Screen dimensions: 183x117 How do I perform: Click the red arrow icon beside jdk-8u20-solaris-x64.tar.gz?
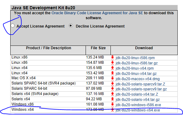point(113,99)
